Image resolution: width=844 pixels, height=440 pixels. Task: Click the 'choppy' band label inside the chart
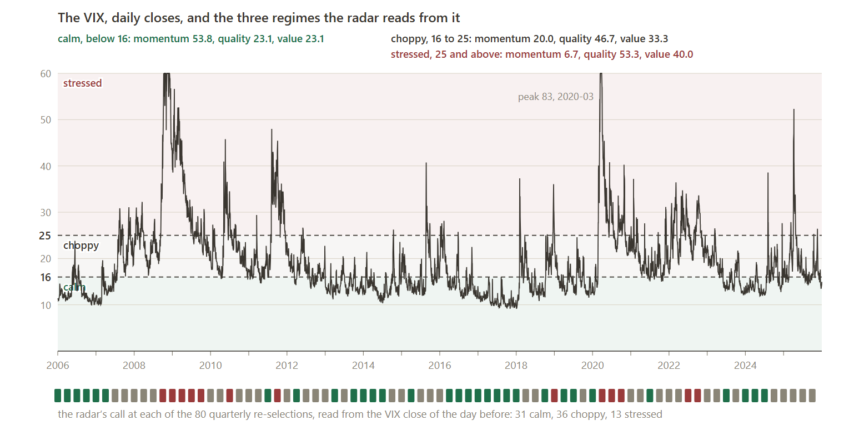point(81,246)
